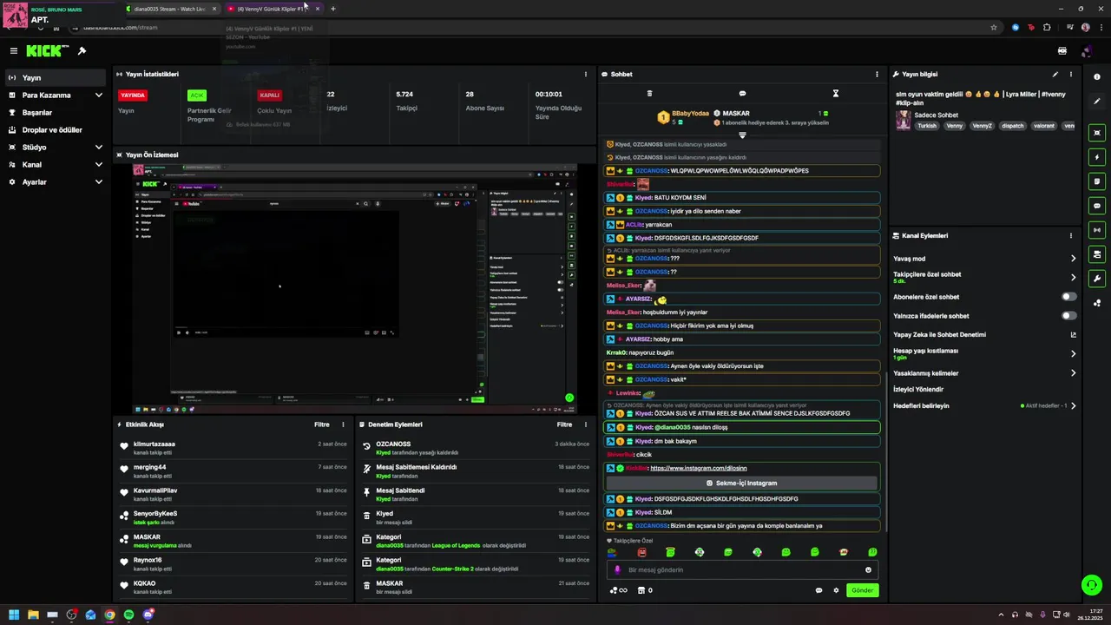This screenshot has height=625, width=1111.
Task: Open Kanal Eylemleri three-dot menu
Action: [x=1071, y=235]
